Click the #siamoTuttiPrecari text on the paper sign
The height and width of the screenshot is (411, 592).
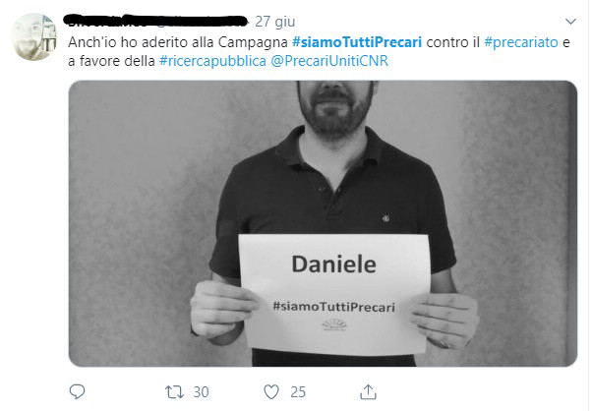click(x=333, y=306)
